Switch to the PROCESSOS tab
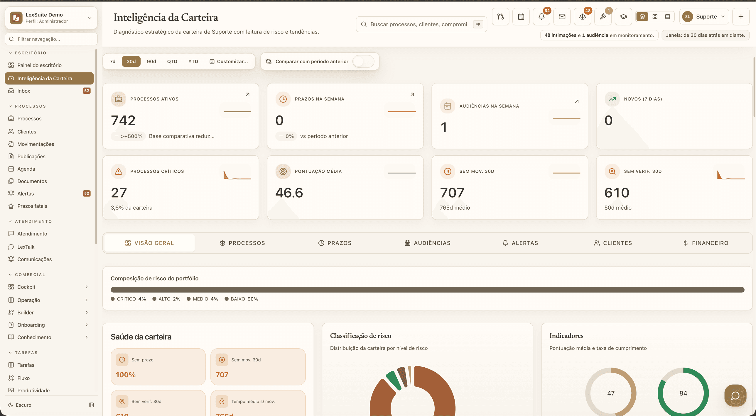This screenshot has height=416, width=756. [x=242, y=243]
